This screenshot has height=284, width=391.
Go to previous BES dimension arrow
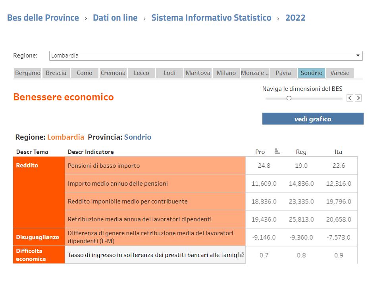coord(350,98)
